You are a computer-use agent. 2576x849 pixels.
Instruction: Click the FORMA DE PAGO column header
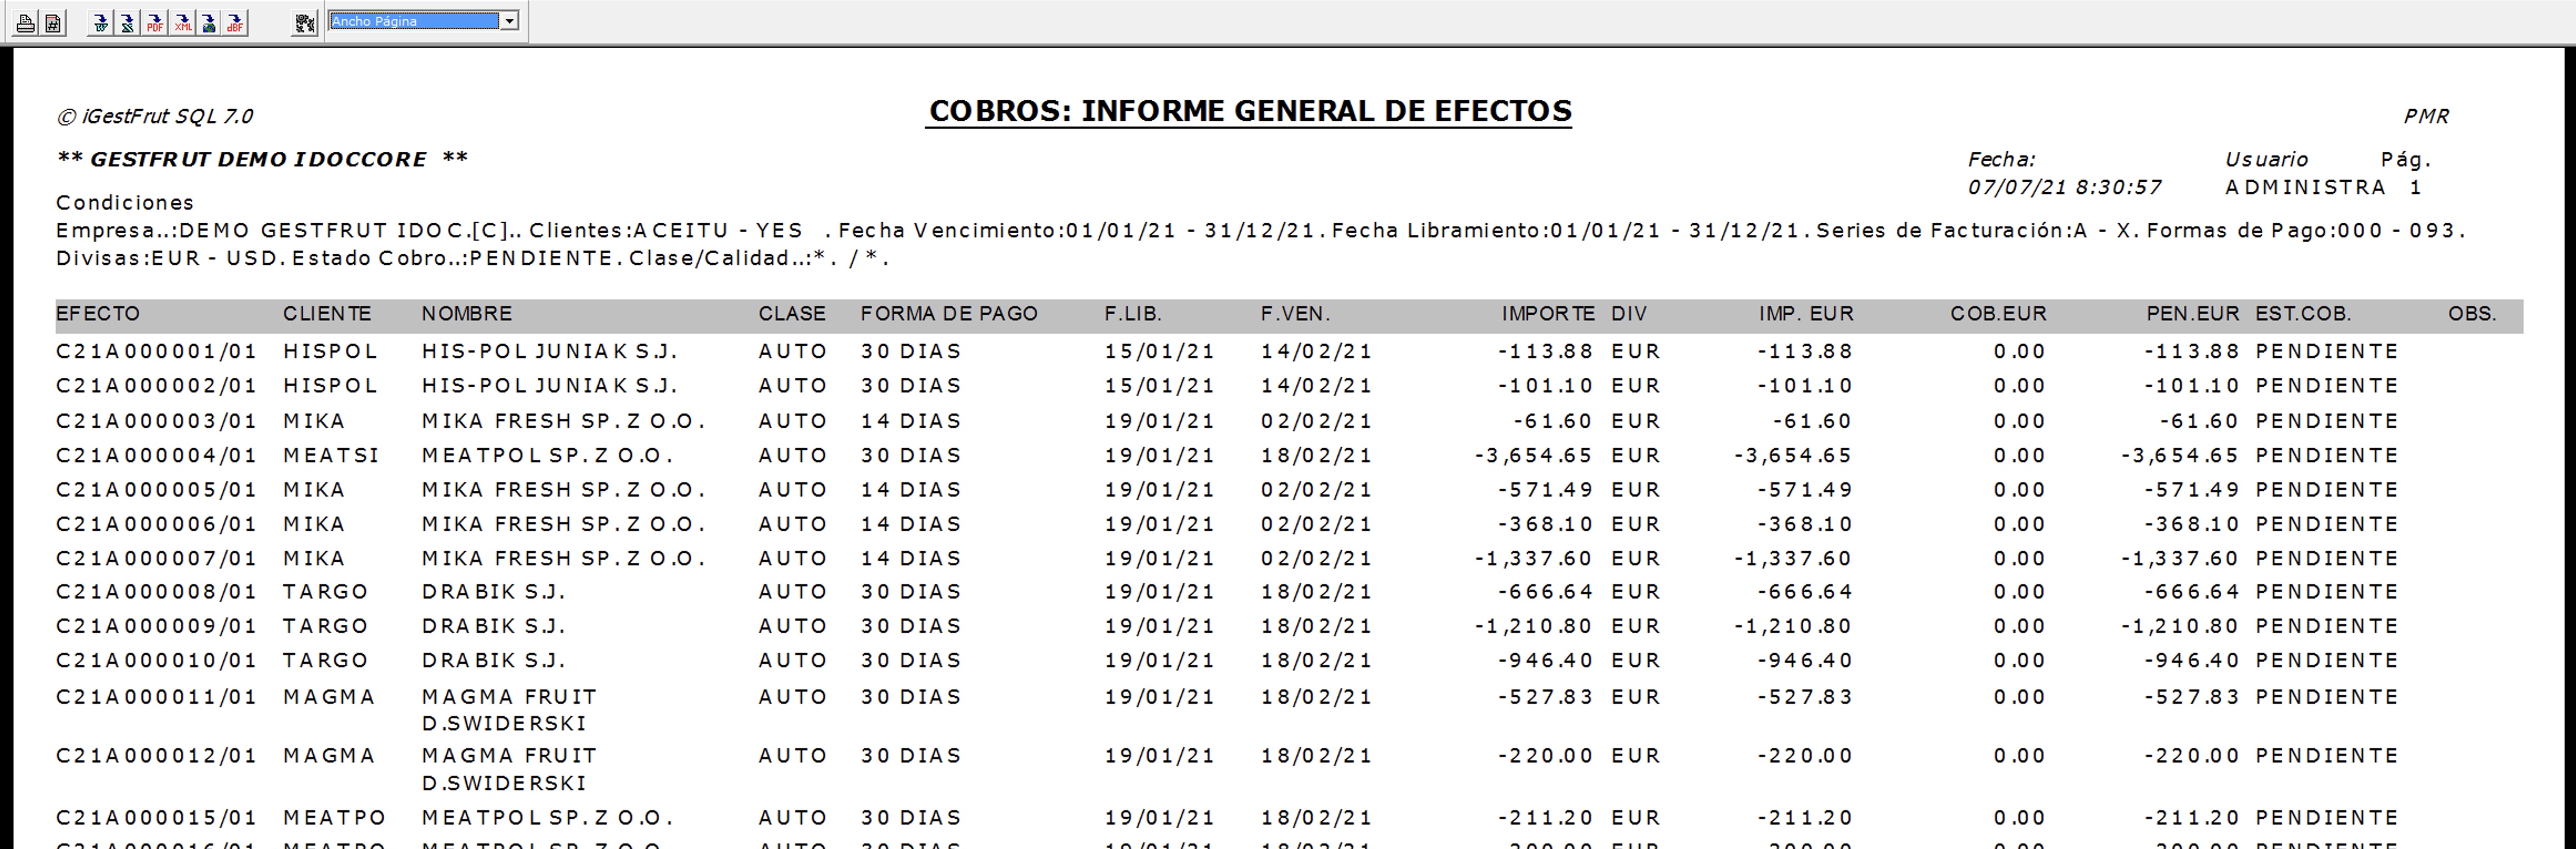tap(948, 314)
